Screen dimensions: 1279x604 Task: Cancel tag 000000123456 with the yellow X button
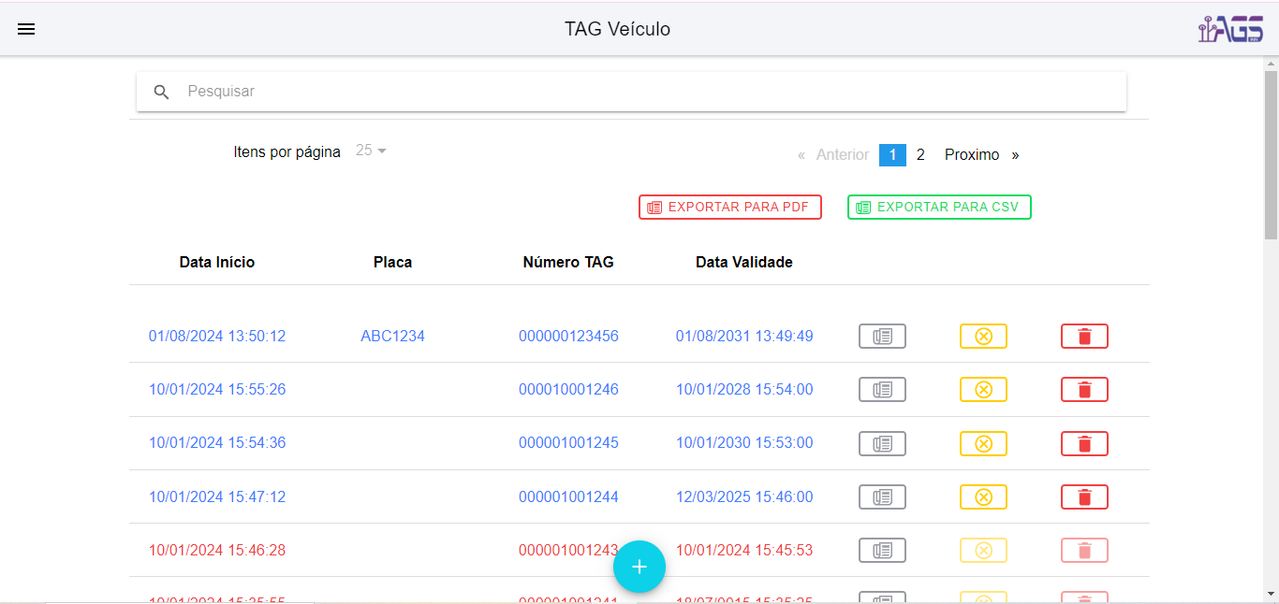982,337
